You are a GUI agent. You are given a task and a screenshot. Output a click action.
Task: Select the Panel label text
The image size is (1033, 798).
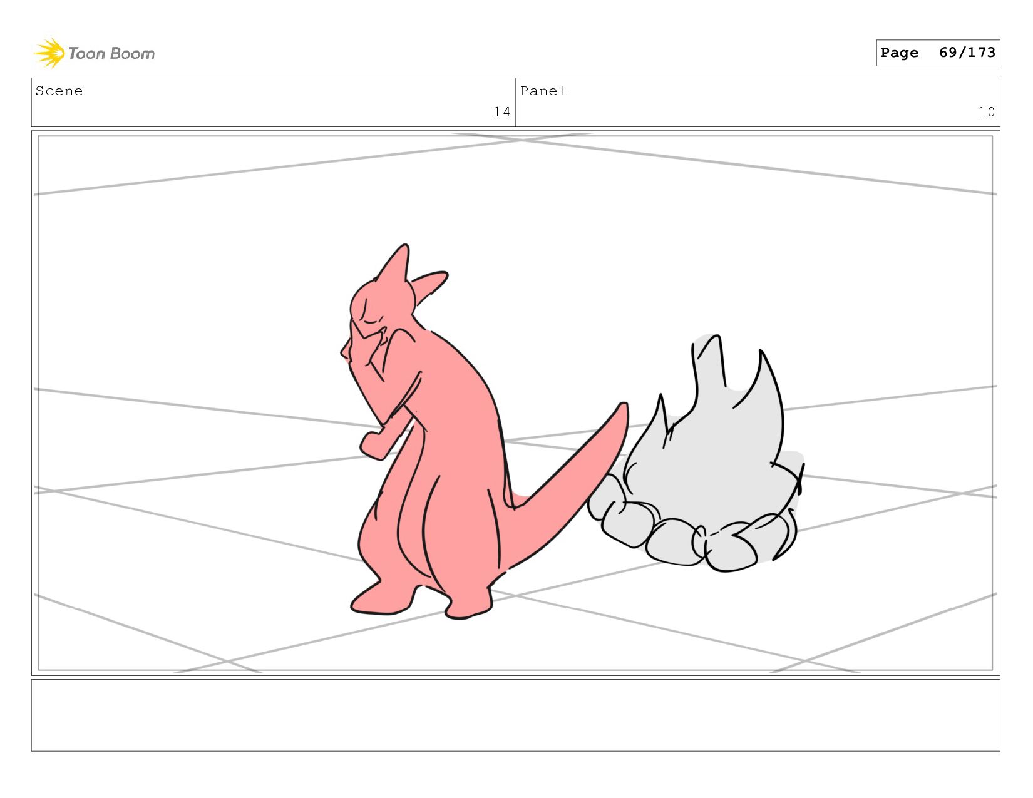point(543,91)
